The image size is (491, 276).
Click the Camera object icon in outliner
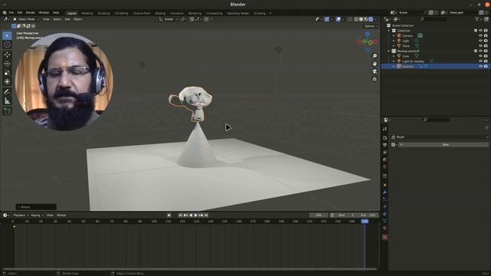point(399,36)
